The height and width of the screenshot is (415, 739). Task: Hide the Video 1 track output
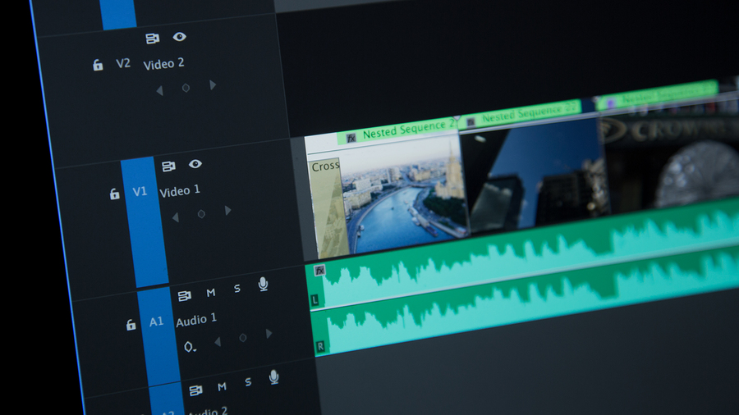point(195,164)
